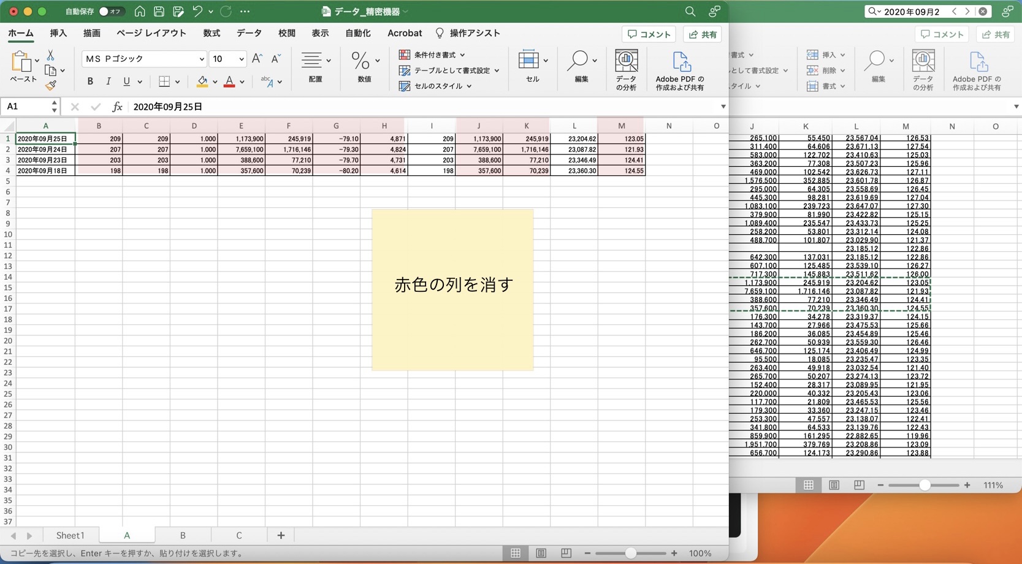Open the ホーム ribbon tab
1022x564 pixels.
point(21,33)
